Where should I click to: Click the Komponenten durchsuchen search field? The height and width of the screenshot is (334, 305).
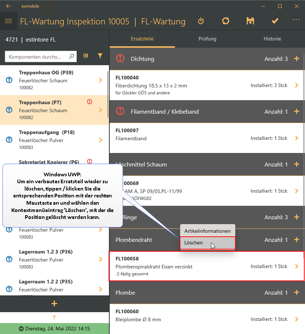pyautogui.click(x=38, y=57)
